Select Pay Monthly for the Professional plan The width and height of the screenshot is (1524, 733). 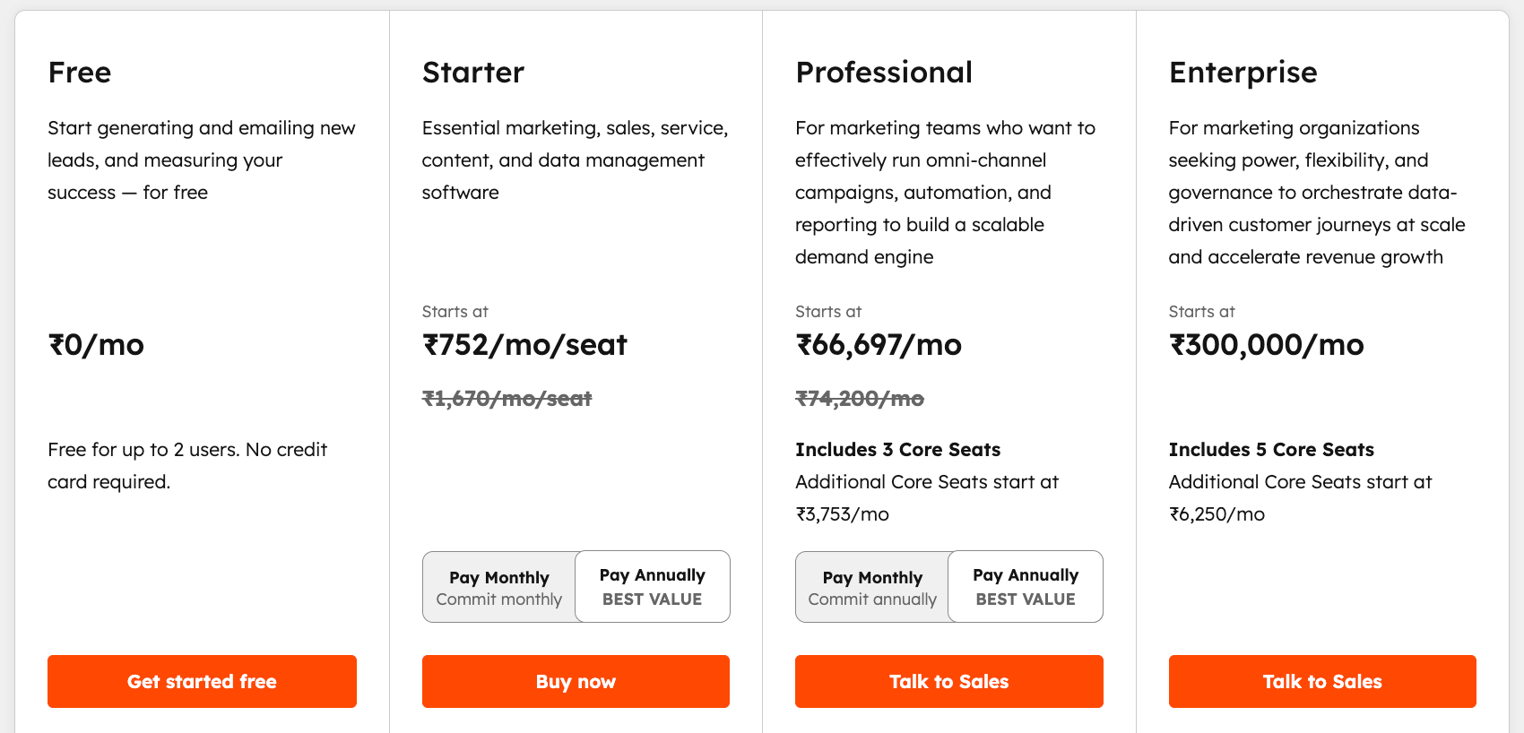pos(871,586)
